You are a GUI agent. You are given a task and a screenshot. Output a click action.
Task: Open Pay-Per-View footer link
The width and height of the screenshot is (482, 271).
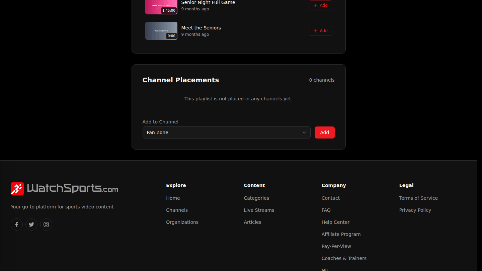coord(336,246)
